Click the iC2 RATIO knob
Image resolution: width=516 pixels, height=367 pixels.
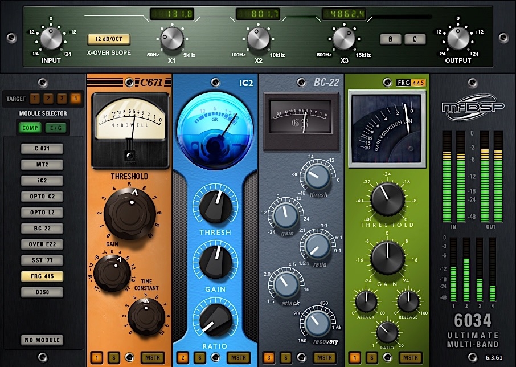215,320
